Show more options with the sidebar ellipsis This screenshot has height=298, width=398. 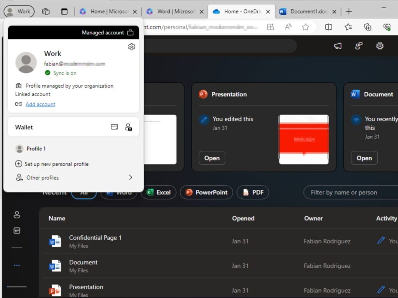(x=16, y=265)
